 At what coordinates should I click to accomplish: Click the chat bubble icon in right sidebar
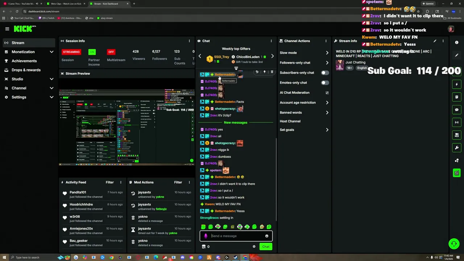pos(457,109)
